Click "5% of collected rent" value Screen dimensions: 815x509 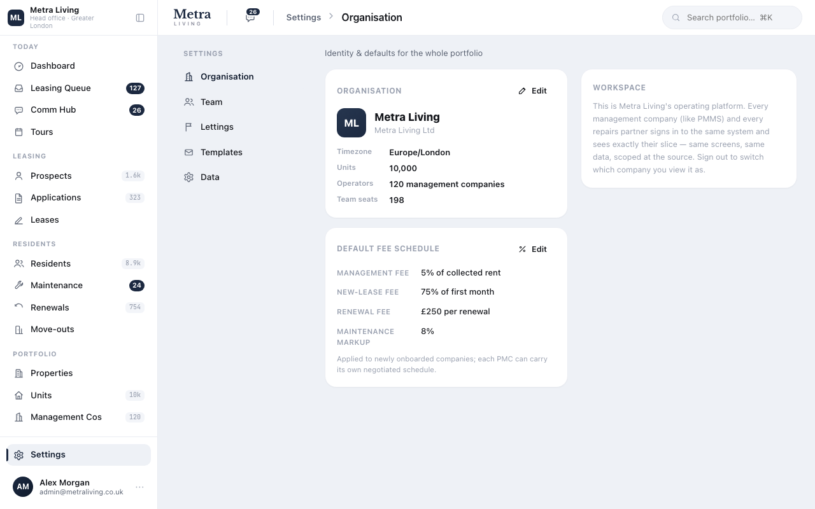pyautogui.click(x=461, y=273)
